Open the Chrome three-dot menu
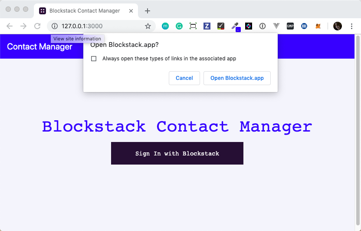 pos(351,26)
